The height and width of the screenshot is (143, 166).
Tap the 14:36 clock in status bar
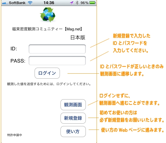49,3
